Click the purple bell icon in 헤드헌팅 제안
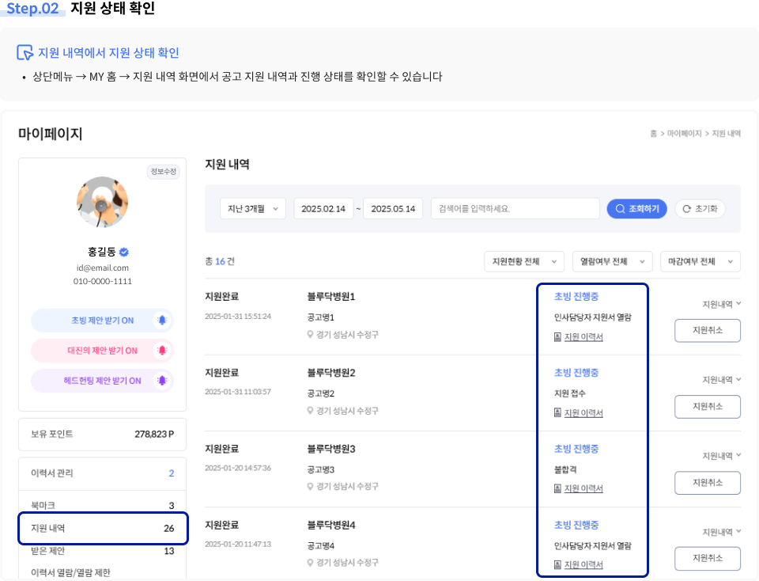Image resolution: width=759 pixels, height=581 pixels. 162,381
